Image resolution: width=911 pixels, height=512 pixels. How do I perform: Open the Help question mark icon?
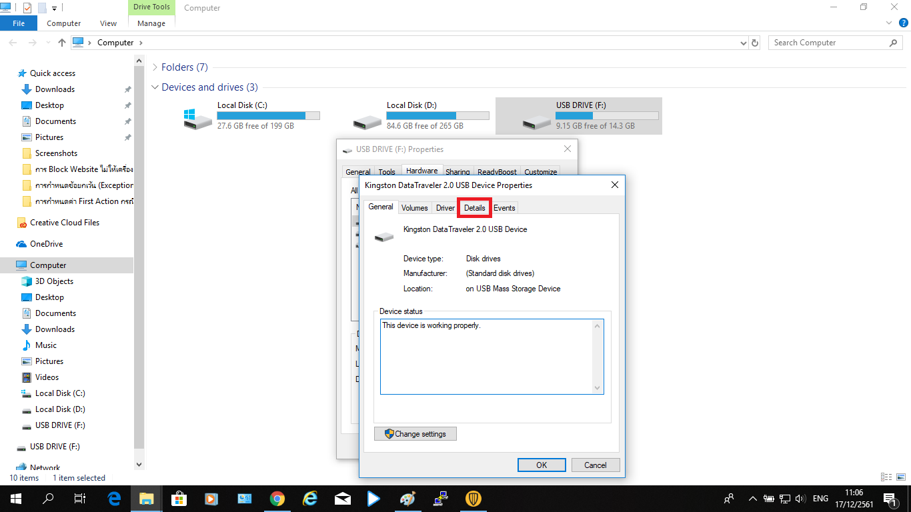903,23
